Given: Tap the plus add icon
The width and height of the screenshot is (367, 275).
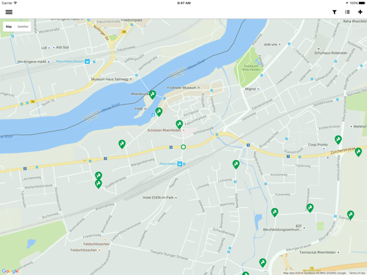Looking at the screenshot, I should tap(360, 12).
